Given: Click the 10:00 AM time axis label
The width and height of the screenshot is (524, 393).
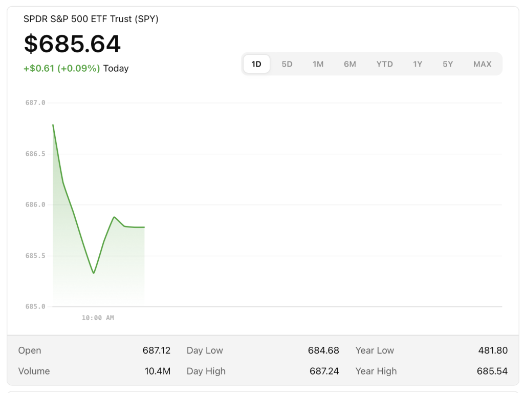Looking at the screenshot, I should [x=98, y=318].
